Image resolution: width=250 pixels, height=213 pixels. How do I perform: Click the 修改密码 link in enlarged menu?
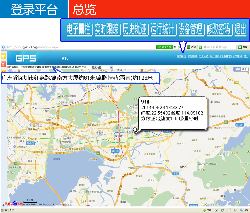[x=219, y=30]
